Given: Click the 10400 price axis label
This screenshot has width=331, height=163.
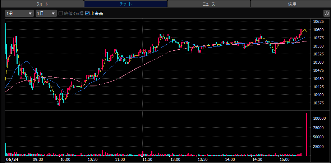Looking at the screenshot, I should coord(318,95).
